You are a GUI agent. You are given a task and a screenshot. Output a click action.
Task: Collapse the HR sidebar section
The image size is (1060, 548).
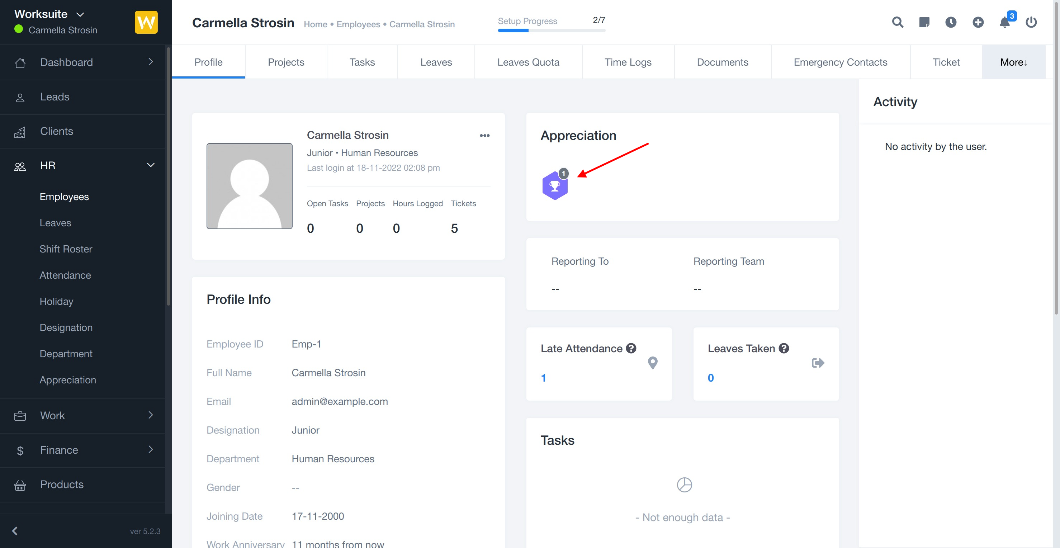(x=151, y=165)
